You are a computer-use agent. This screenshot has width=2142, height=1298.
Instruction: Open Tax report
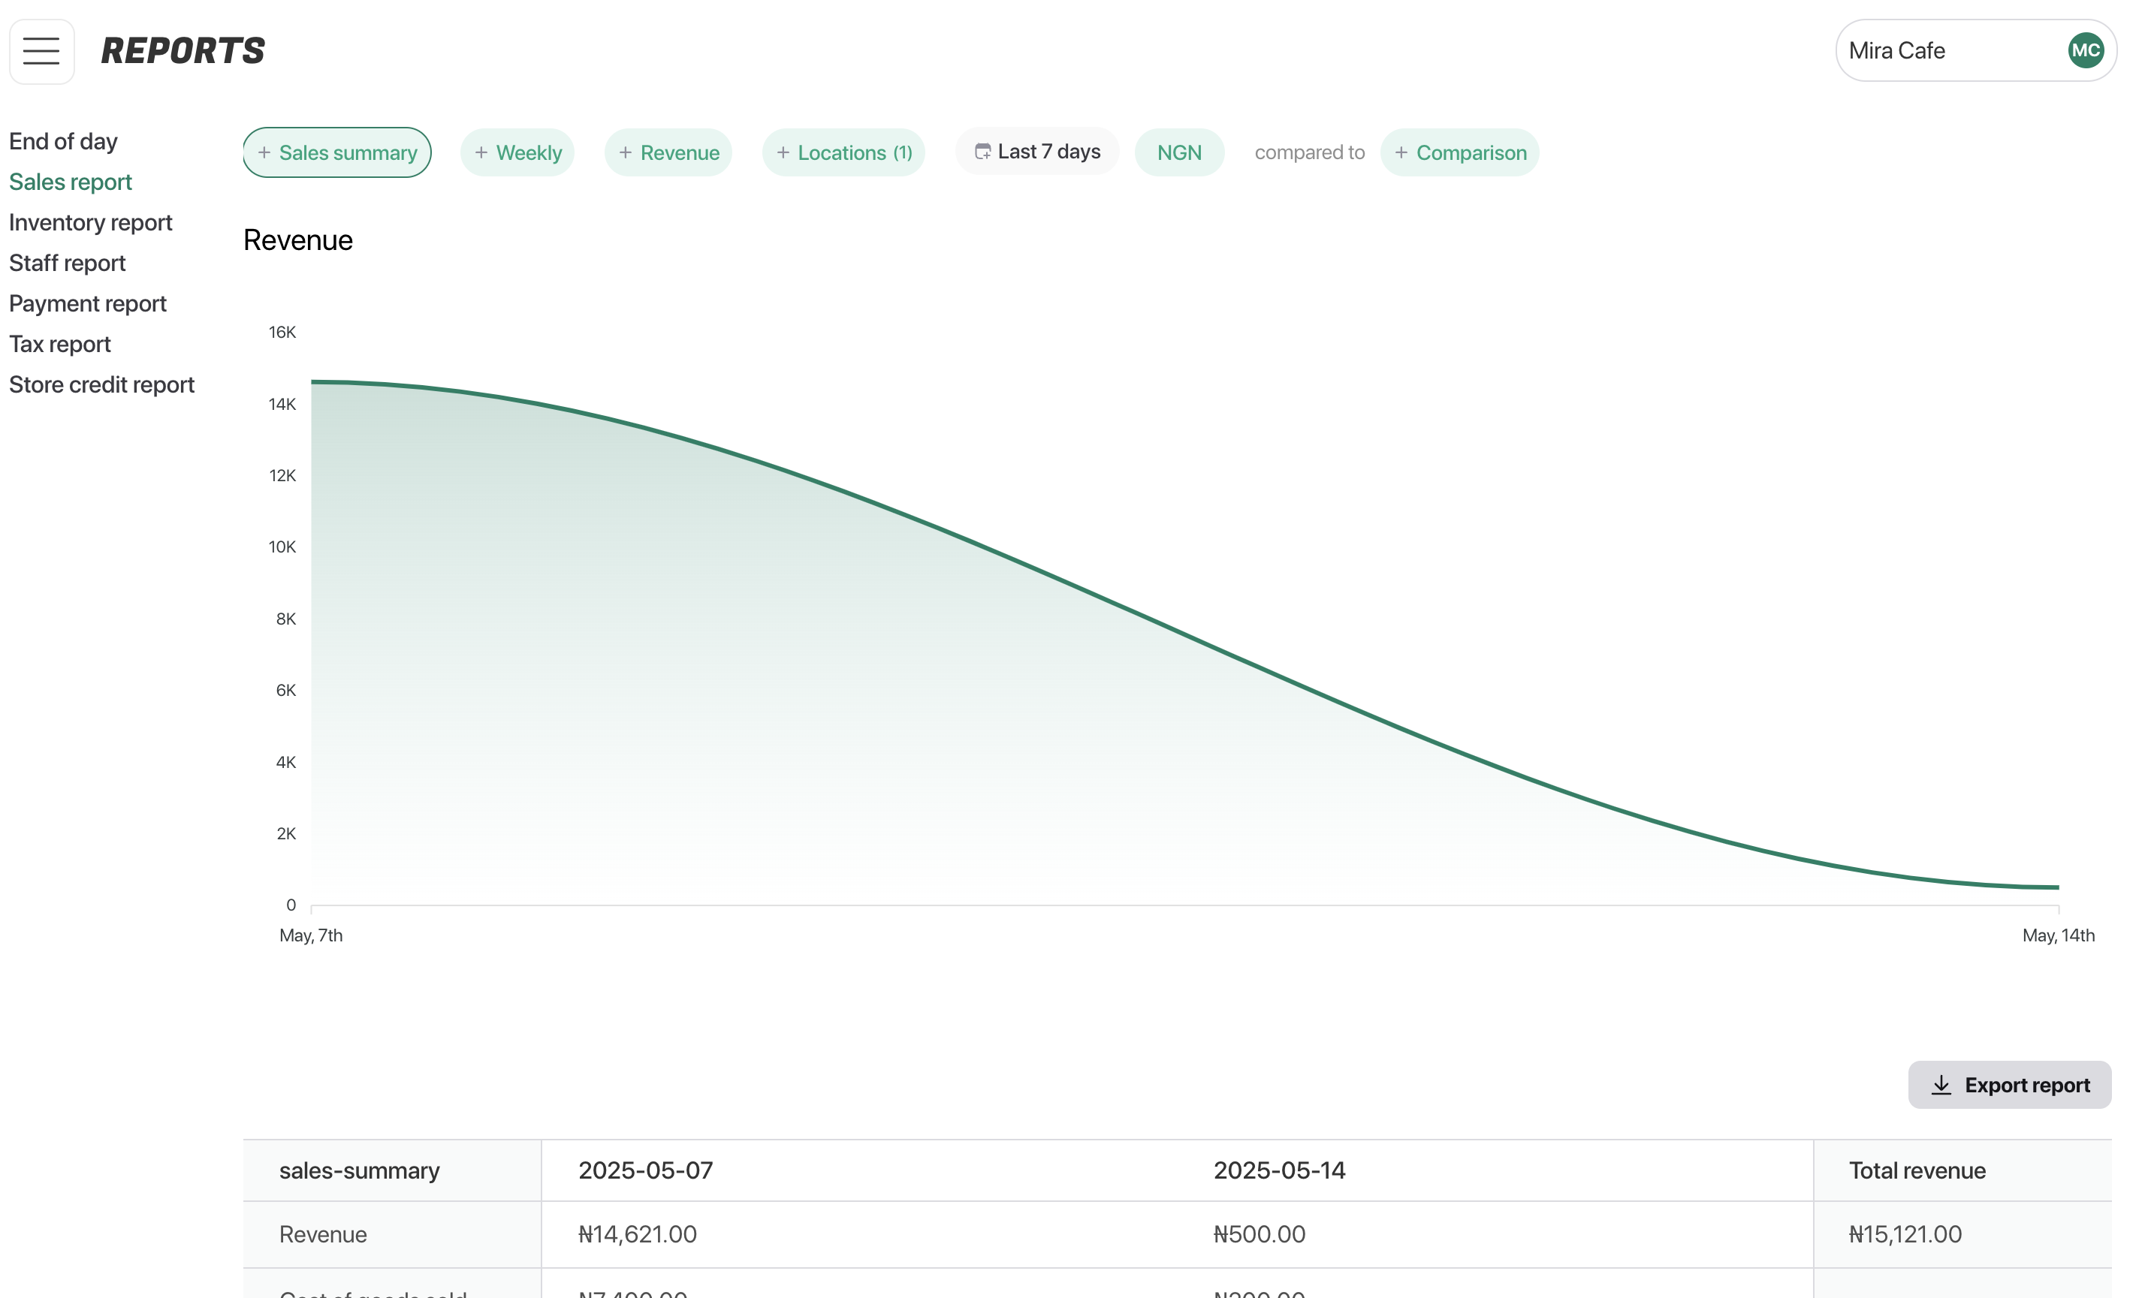[59, 344]
